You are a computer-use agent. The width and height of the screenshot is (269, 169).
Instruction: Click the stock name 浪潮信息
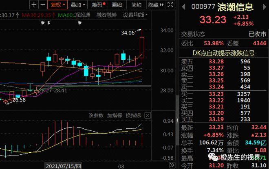pos(236,7)
